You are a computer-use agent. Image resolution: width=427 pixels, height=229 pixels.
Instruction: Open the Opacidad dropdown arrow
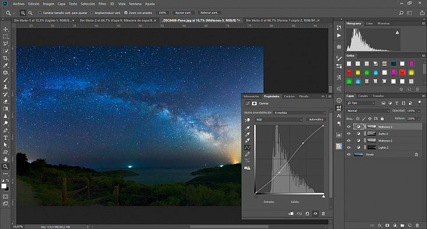point(419,111)
